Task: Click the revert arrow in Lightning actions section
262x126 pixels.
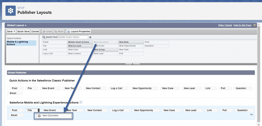Action: click(252, 115)
